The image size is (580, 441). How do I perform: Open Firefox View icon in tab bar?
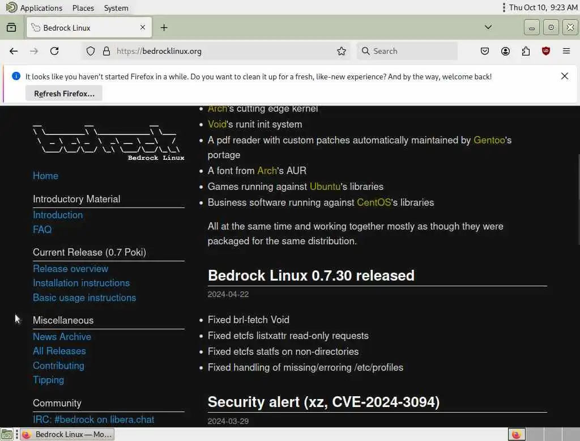[x=11, y=28]
